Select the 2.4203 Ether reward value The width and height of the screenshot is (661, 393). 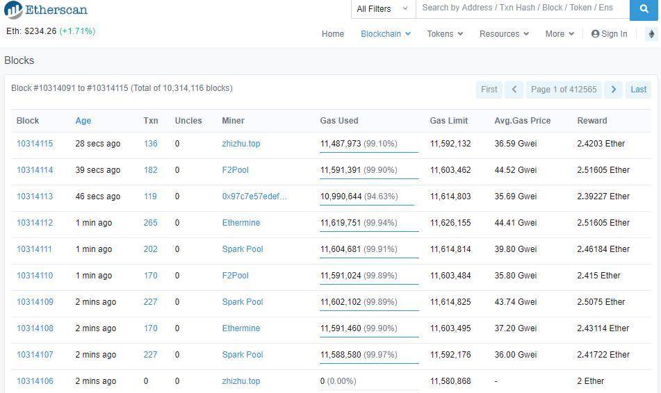click(601, 144)
